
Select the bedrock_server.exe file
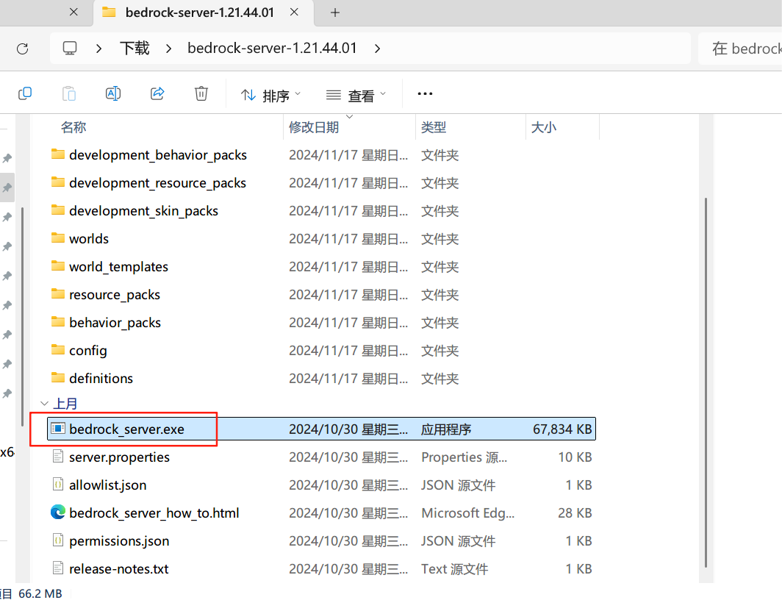[126, 429]
